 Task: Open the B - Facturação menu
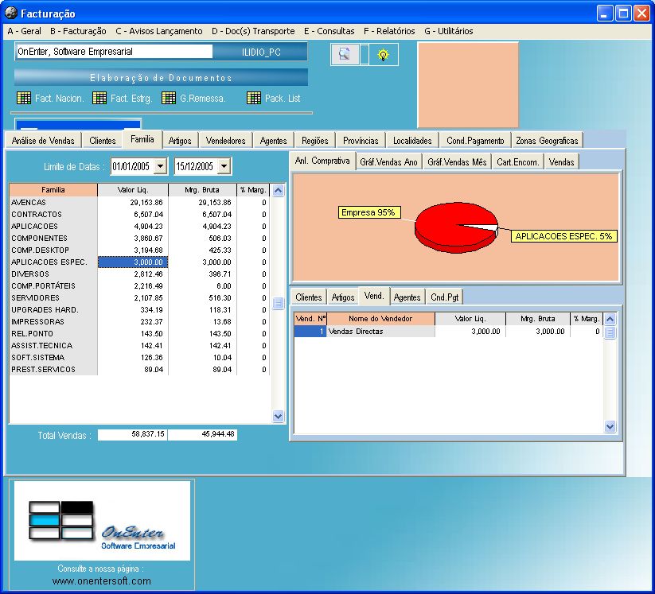click(78, 31)
